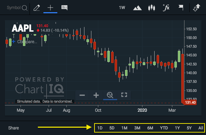Screen dimensions: 206x135
Task: Open the events flag menu
Action: (x=181, y=8)
